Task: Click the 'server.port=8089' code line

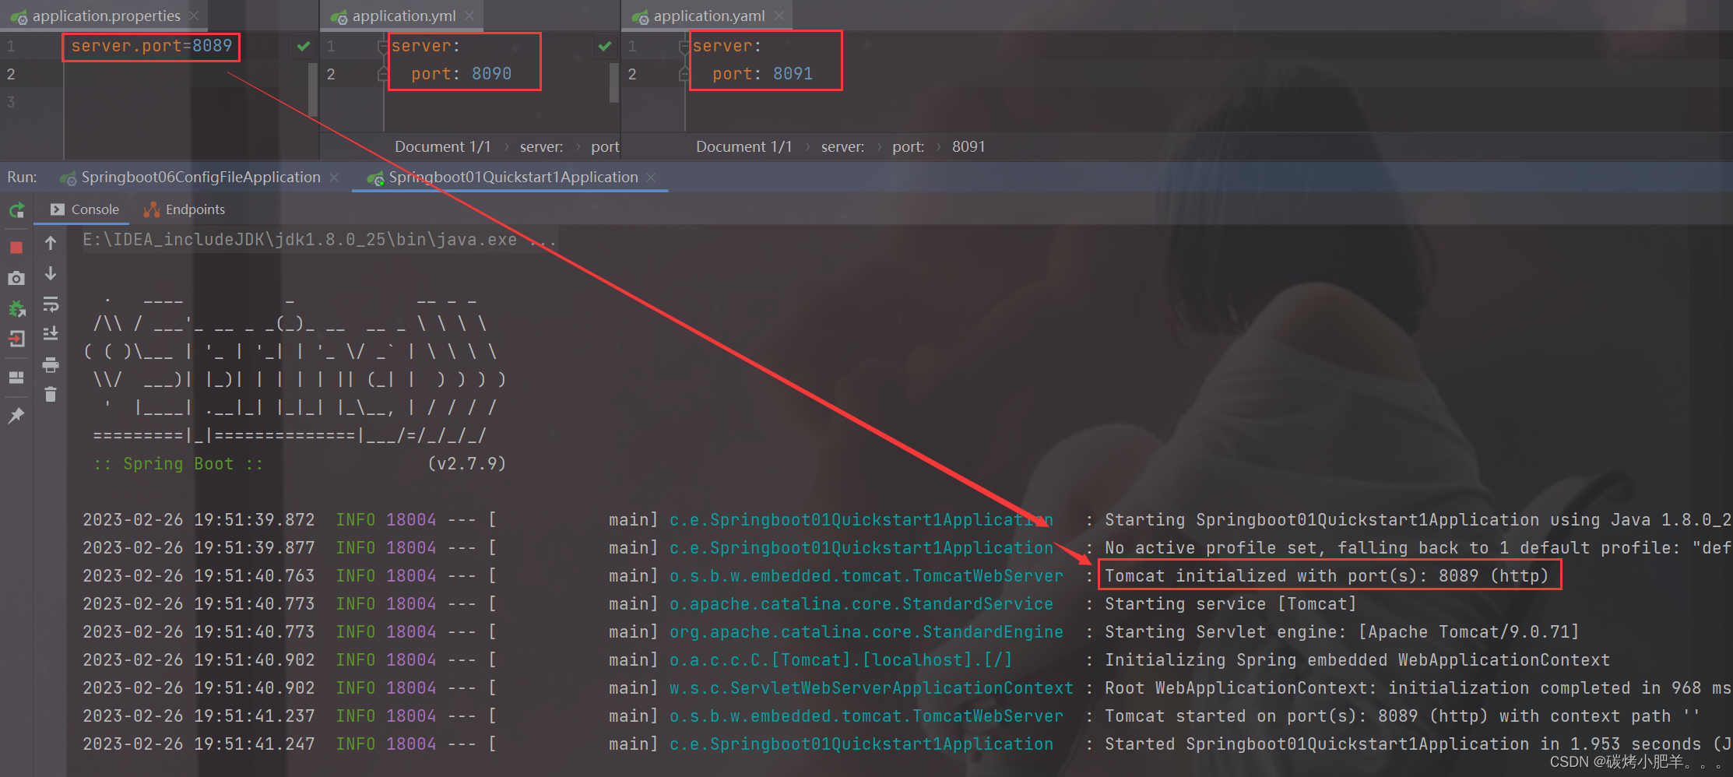Action: (x=152, y=46)
